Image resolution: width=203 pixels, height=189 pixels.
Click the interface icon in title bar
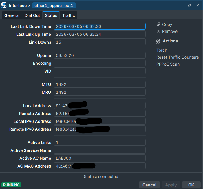point(4,5)
